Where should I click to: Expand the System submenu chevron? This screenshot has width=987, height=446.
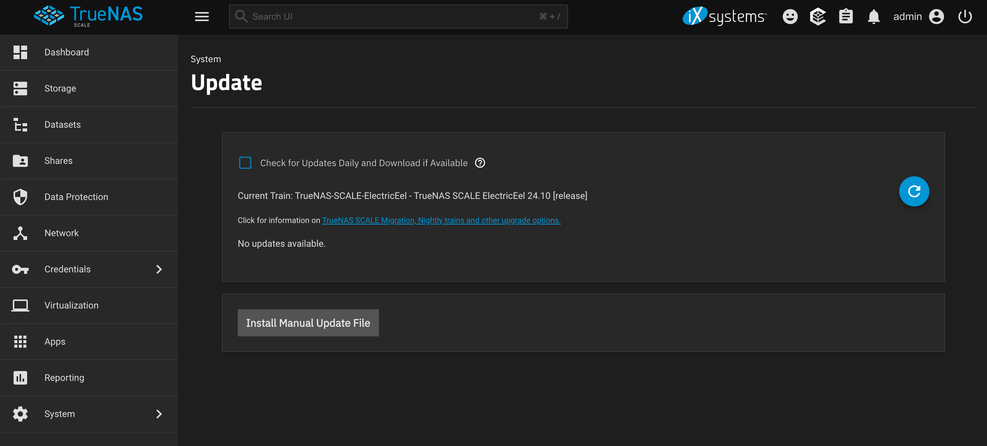pos(159,414)
